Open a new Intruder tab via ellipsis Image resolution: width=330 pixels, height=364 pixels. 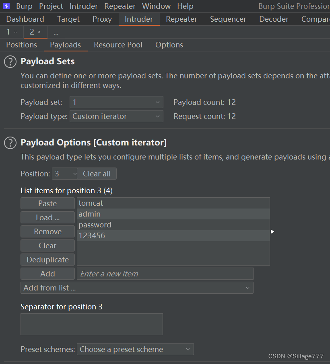click(56, 32)
